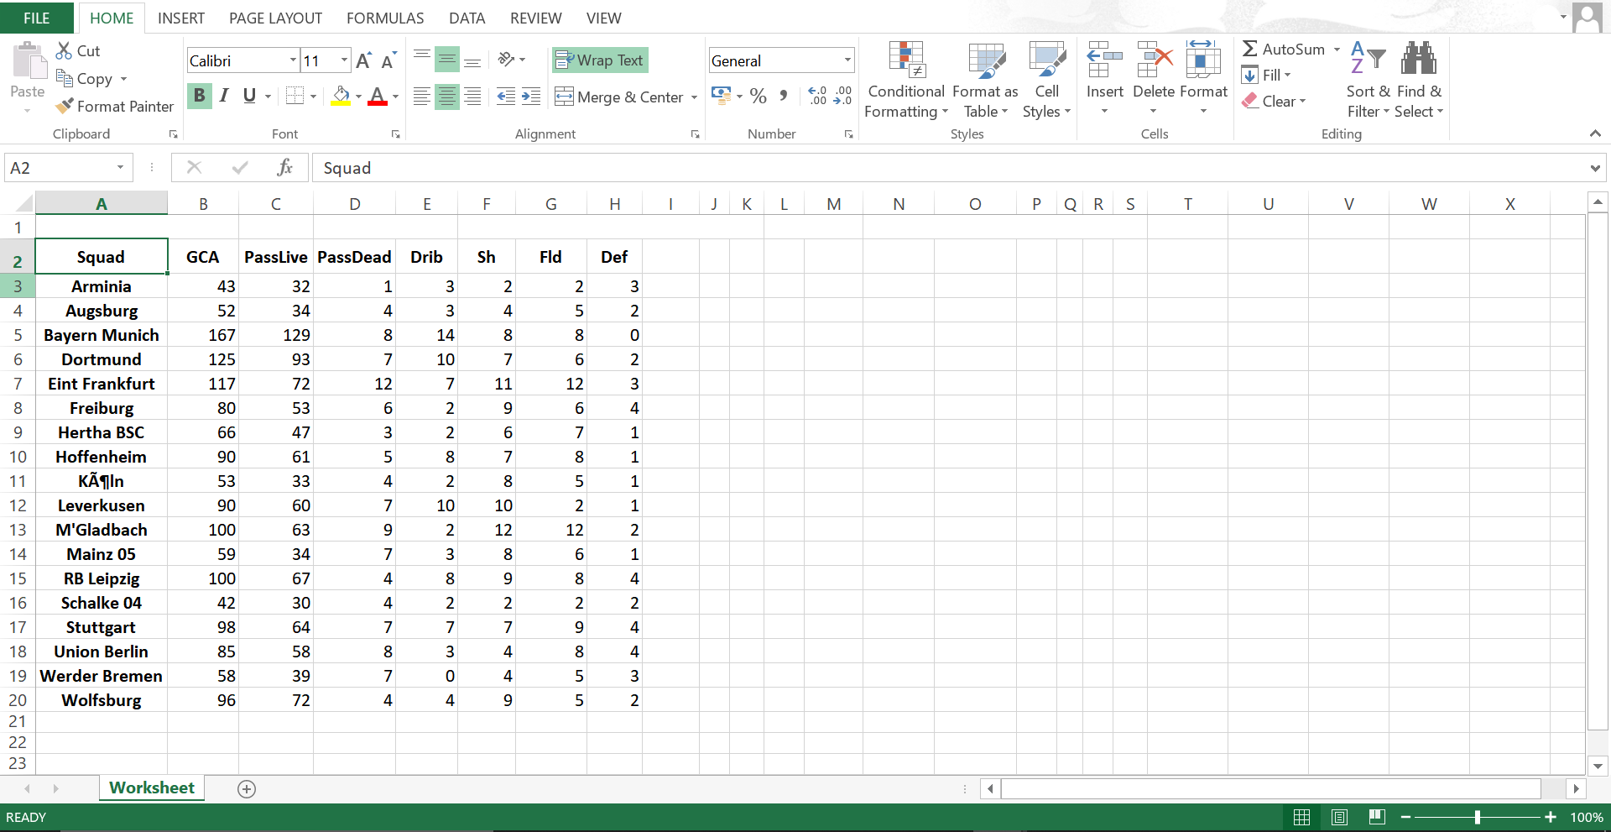
Task: Toggle Align Left
Action: tap(422, 97)
